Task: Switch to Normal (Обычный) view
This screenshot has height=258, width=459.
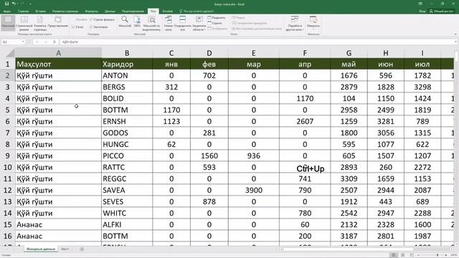Action: click(8, 23)
